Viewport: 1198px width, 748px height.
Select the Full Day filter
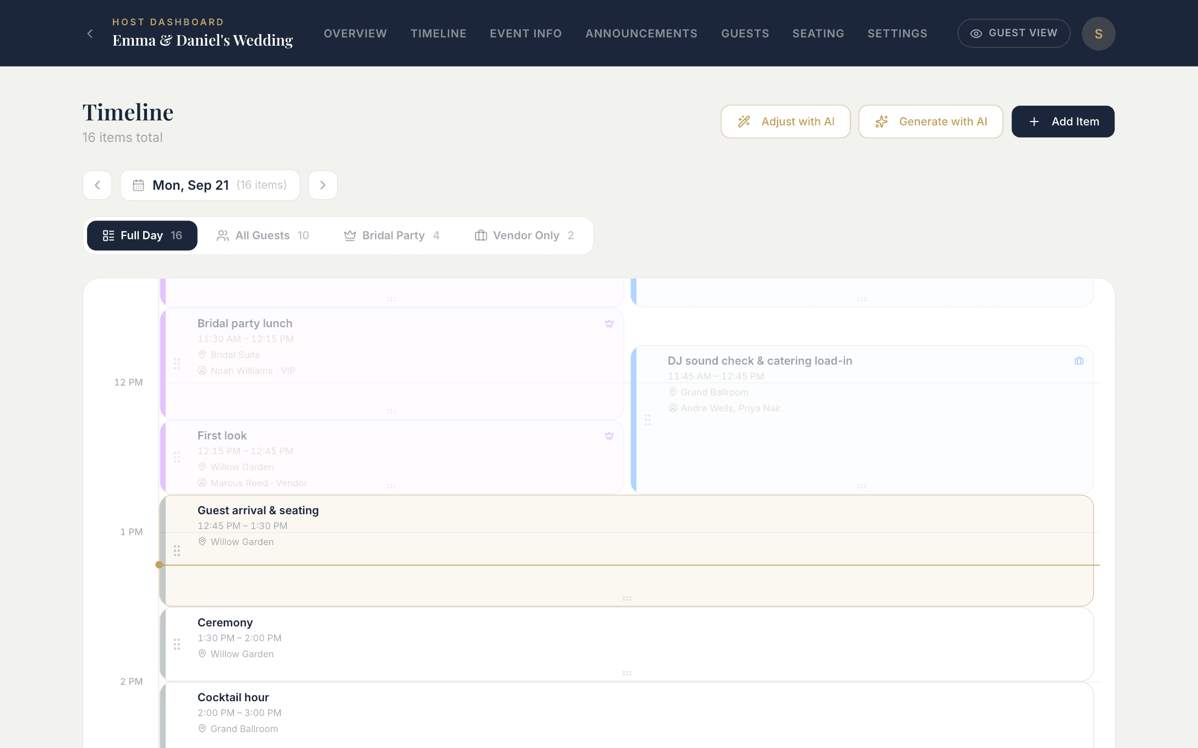[142, 235]
